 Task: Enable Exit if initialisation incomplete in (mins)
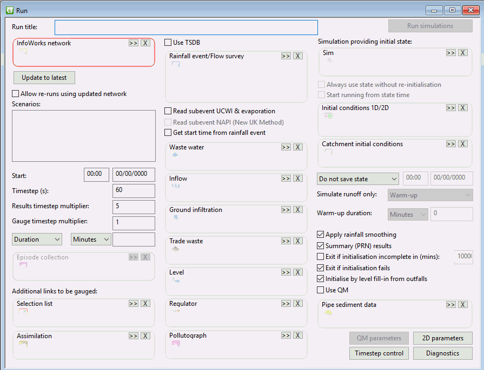tap(320, 257)
